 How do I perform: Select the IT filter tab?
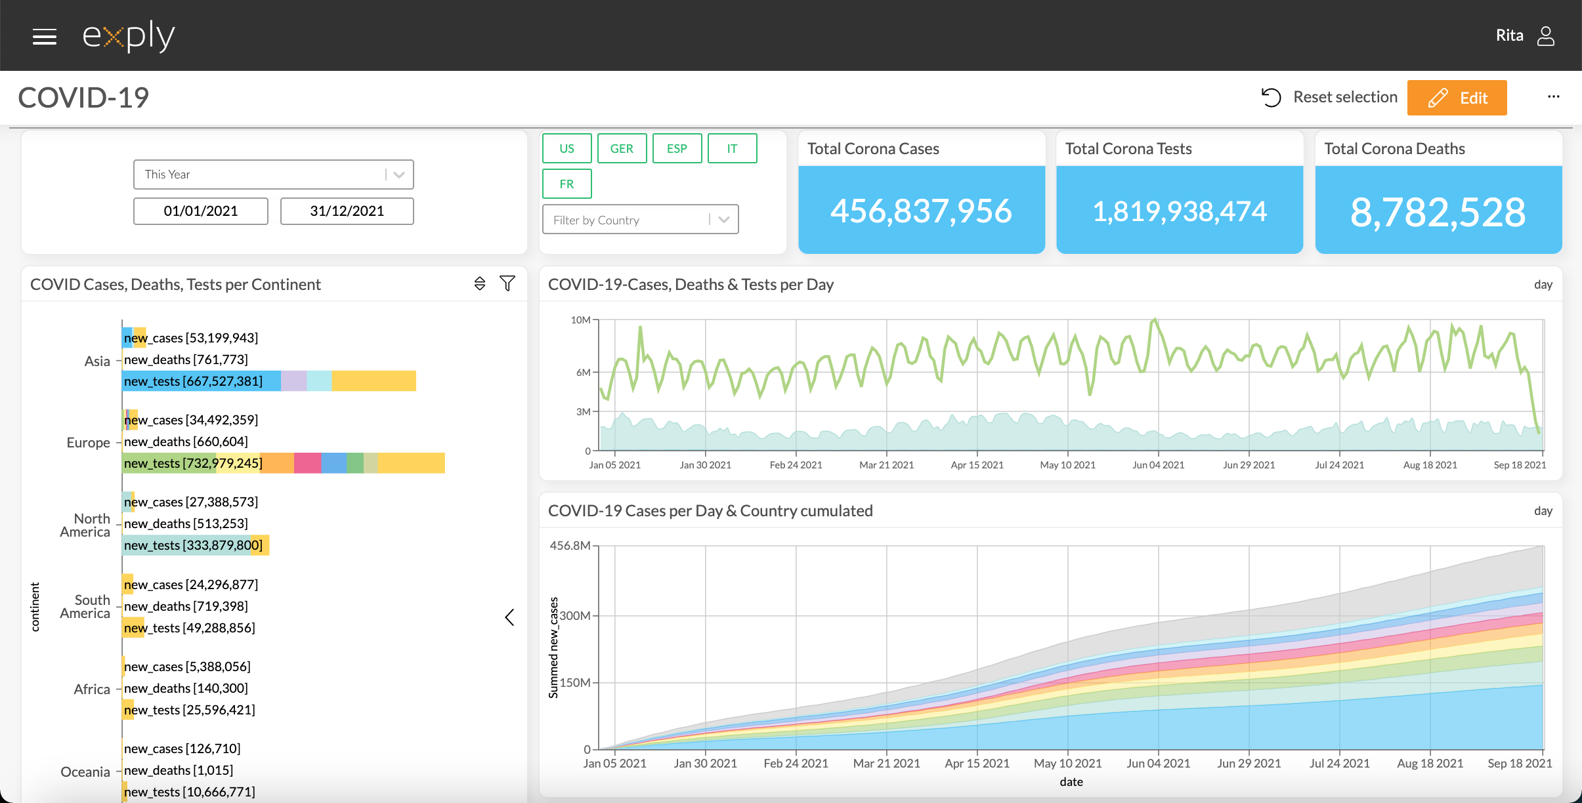click(732, 148)
